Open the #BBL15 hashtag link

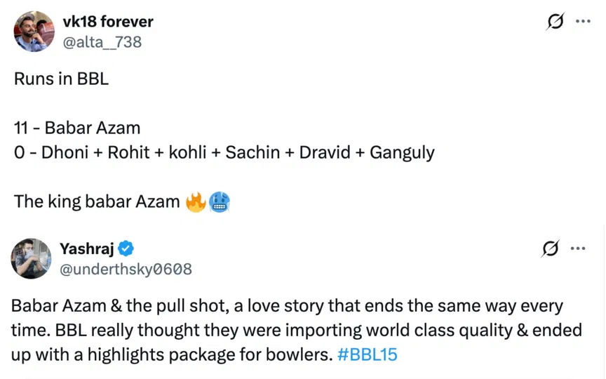pos(367,354)
